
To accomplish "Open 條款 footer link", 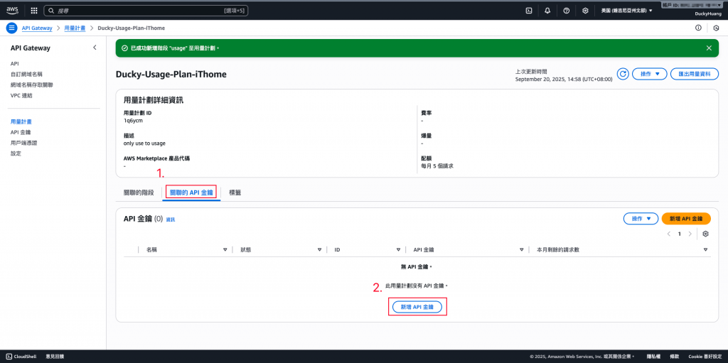I will pyautogui.click(x=674, y=357).
